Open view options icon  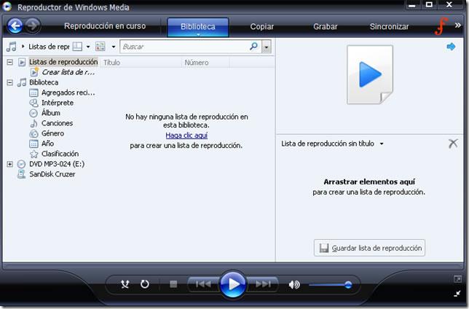[x=100, y=47]
